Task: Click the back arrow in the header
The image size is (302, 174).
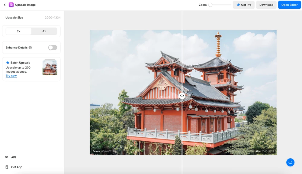Action: pyautogui.click(x=5, y=5)
